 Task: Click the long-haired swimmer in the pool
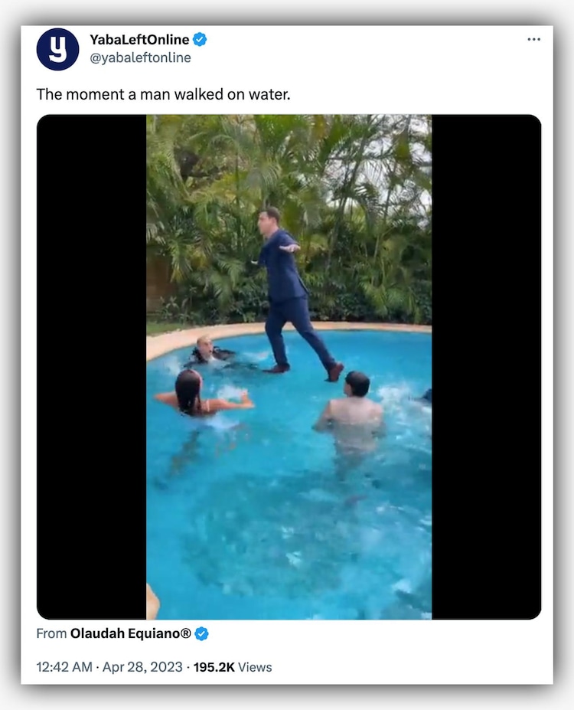point(191,394)
